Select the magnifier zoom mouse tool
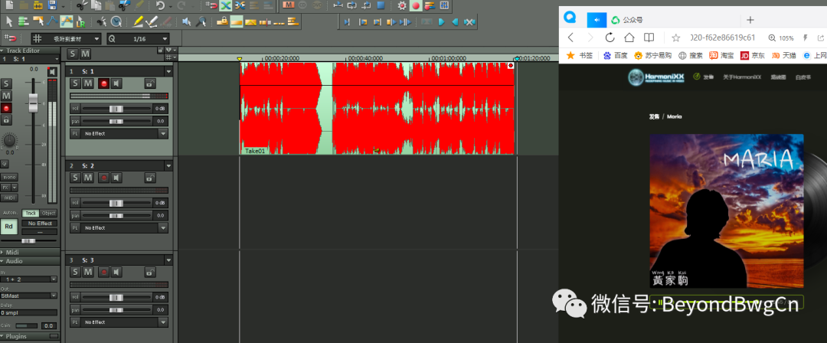827x343 pixels. click(x=201, y=21)
